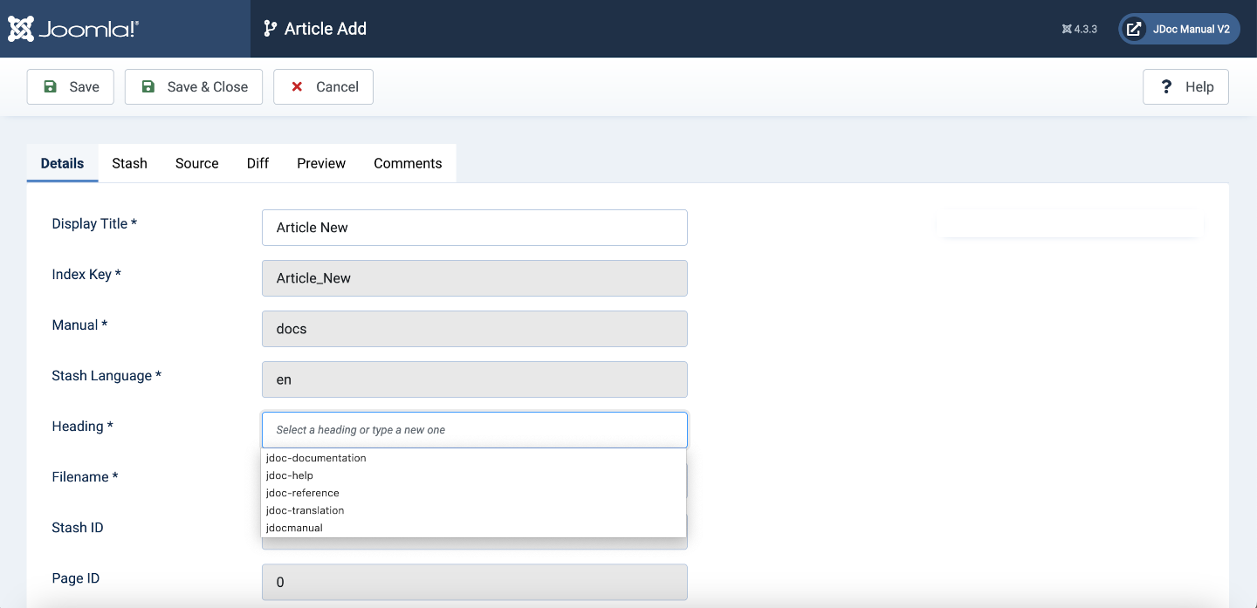The width and height of the screenshot is (1257, 608).
Task: Open the Source tab
Action: pos(196,163)
